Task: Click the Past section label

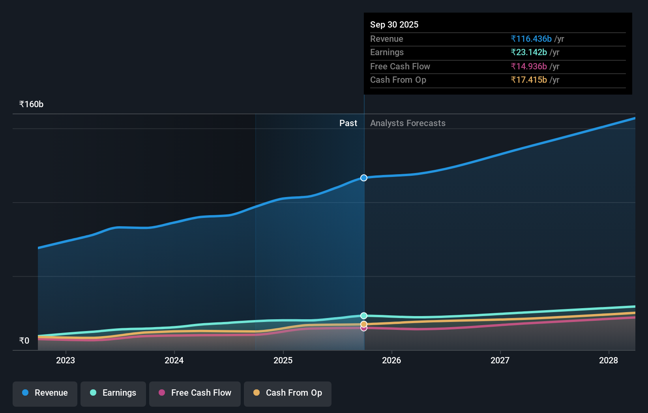Action: pos(348,123)
